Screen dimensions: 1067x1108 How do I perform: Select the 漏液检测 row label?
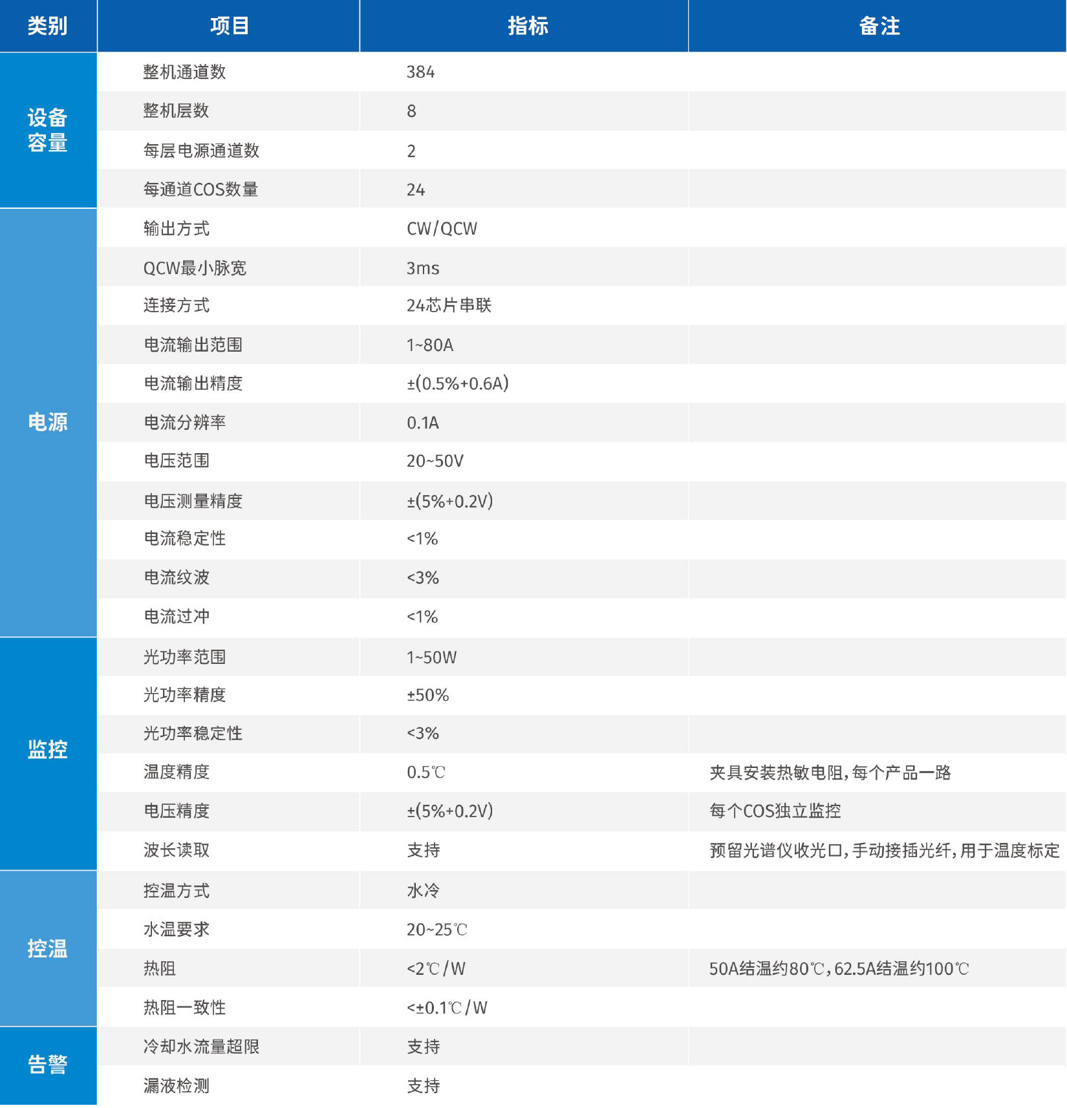176,1086
